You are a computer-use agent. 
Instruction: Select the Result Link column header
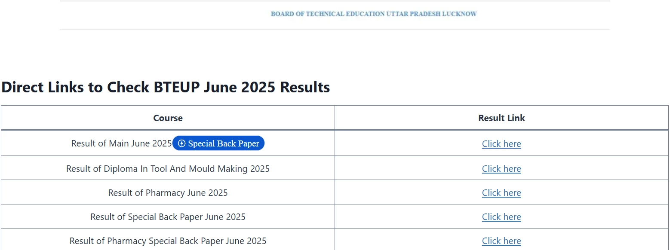pyautogui.click(x=501, y=118)
